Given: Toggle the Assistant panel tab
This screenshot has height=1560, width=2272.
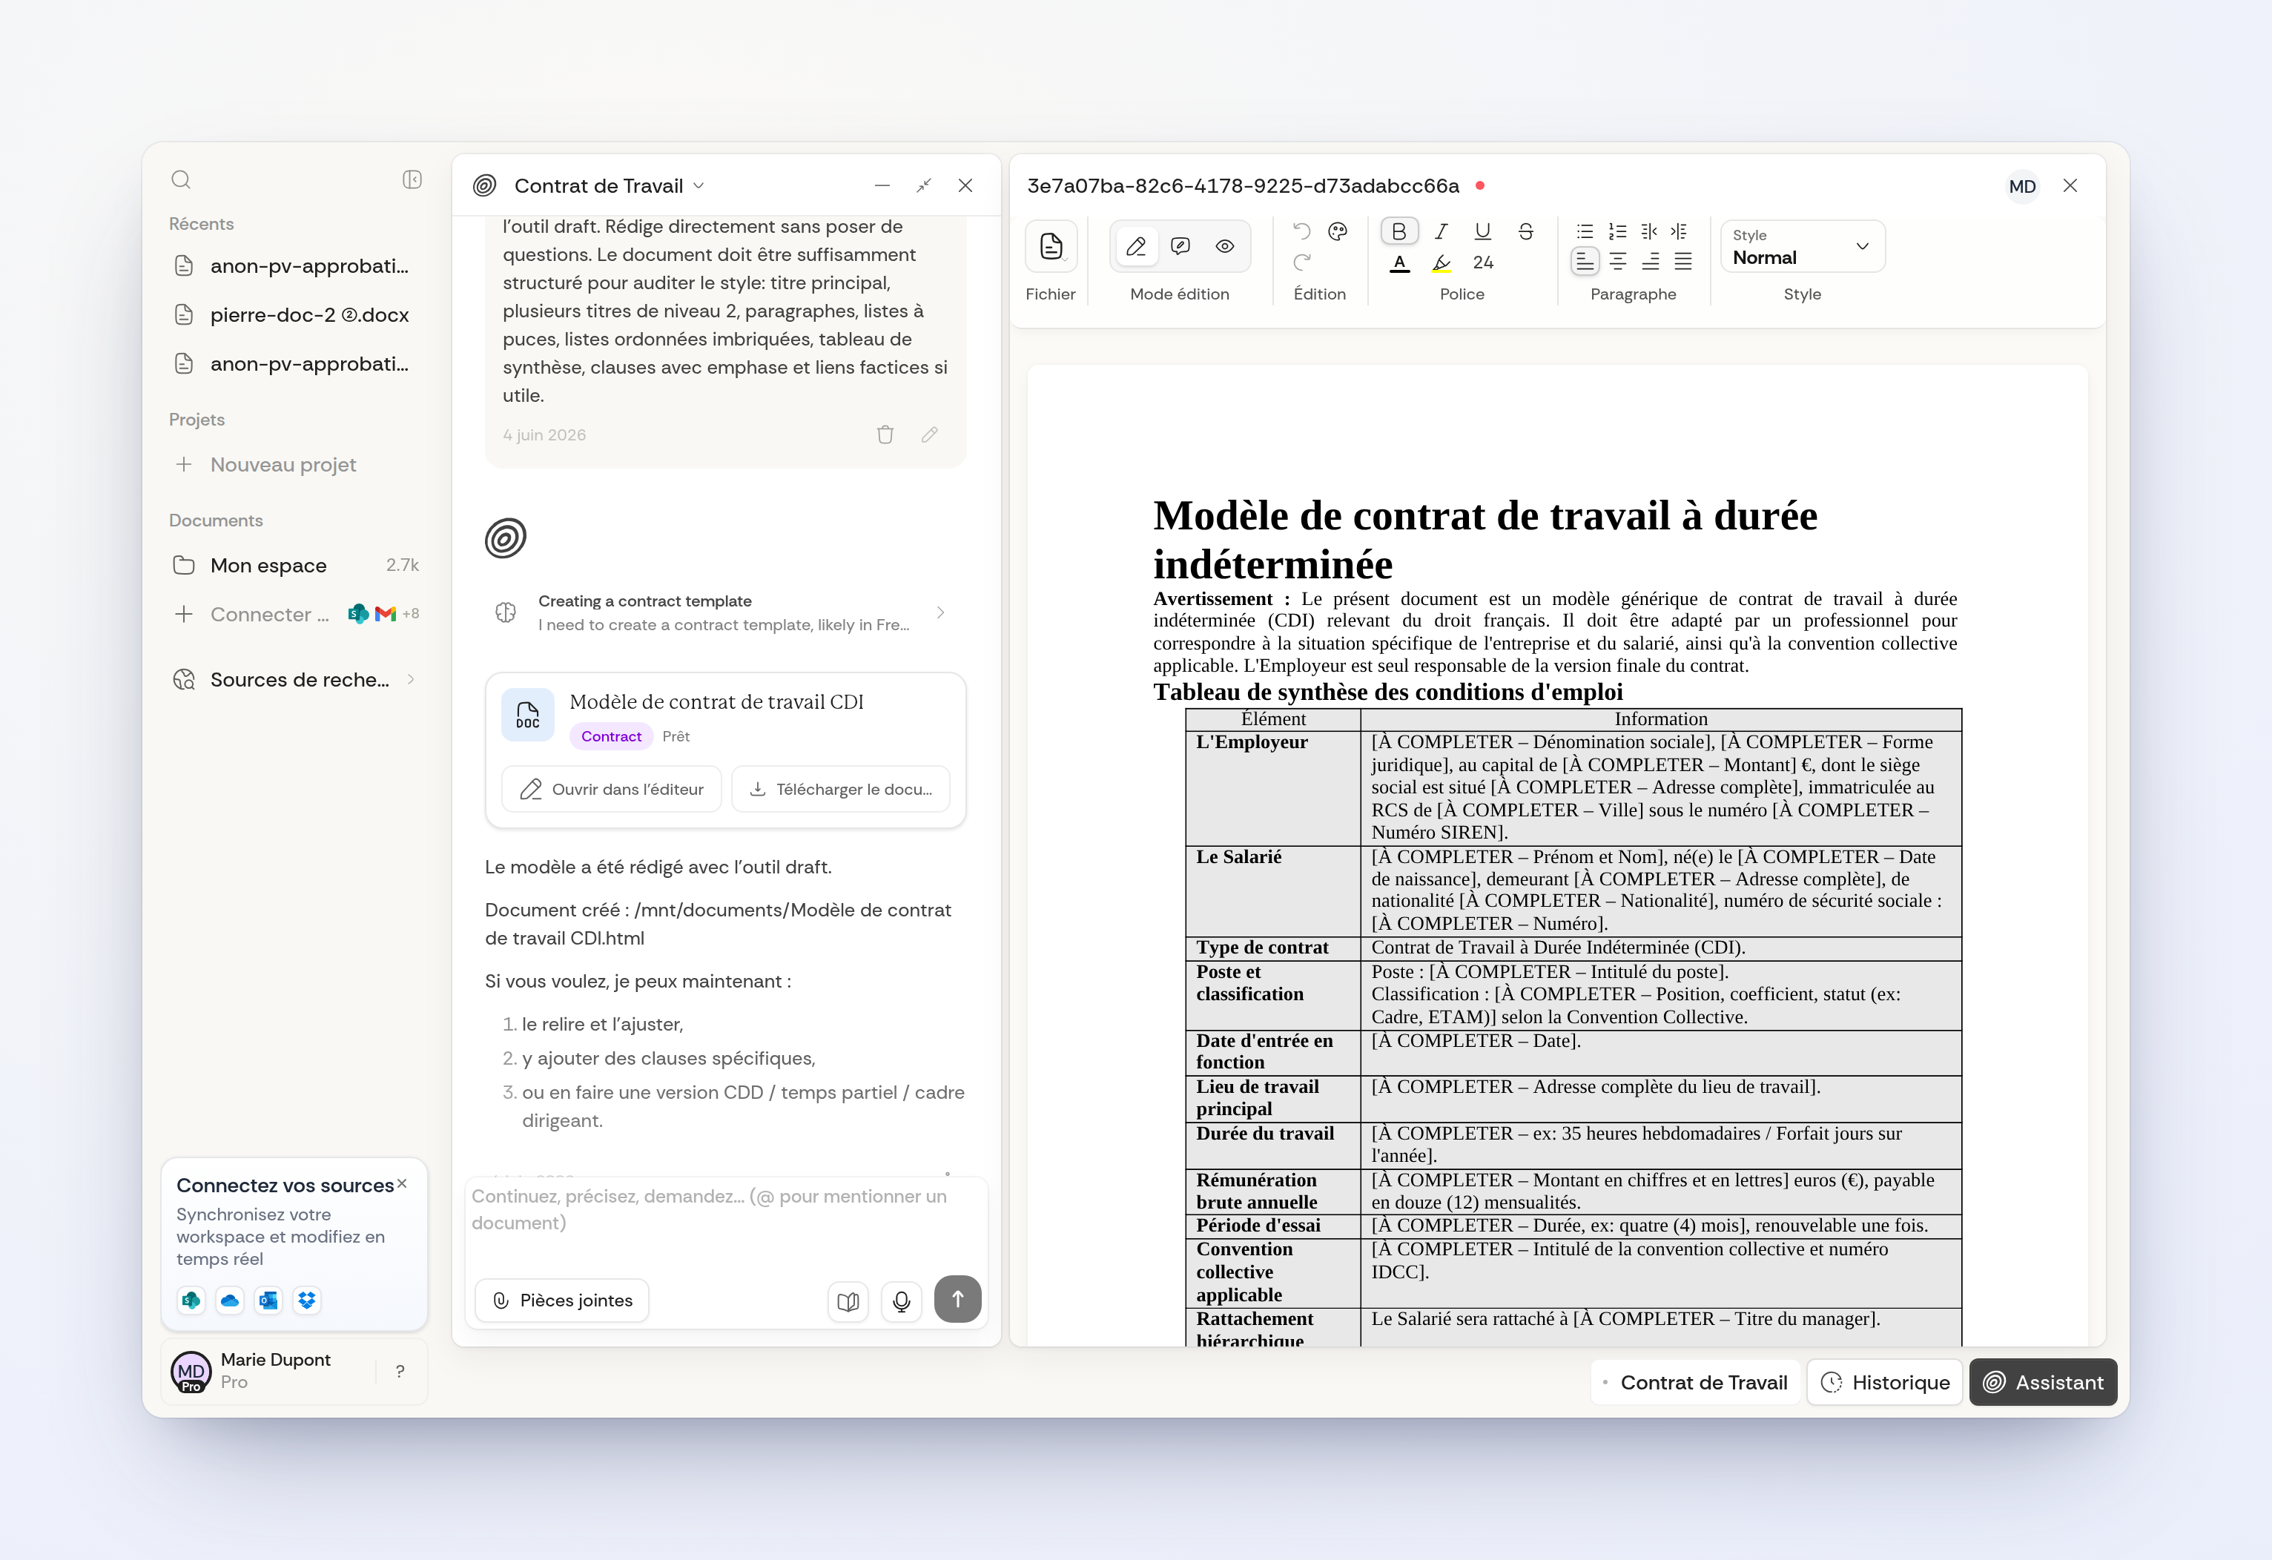Looking at the screenshot, I should click(x=2042, y=1382).
